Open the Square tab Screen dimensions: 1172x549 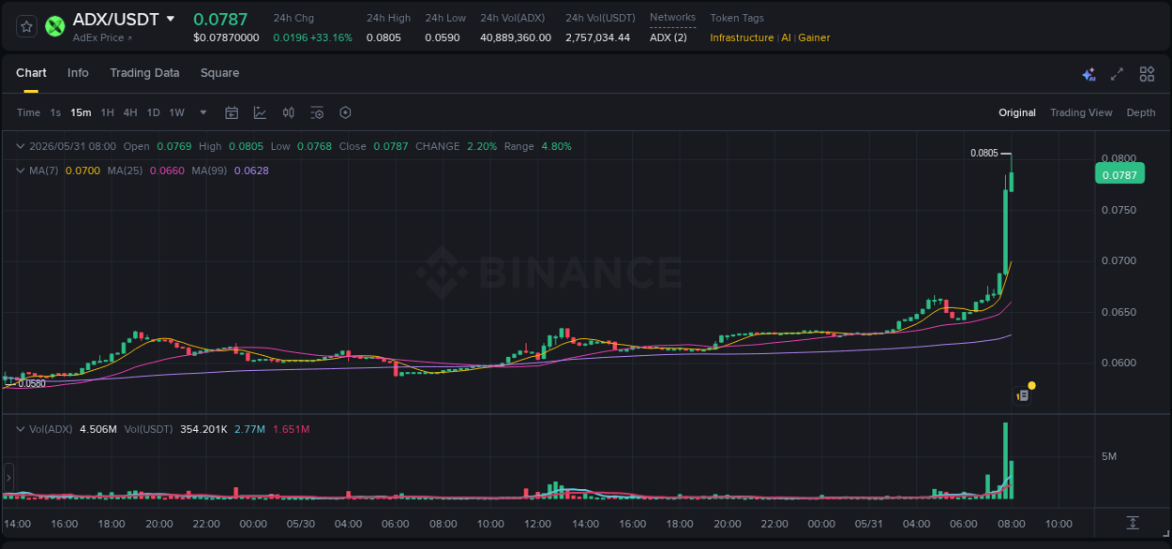(x=219, y=73)
